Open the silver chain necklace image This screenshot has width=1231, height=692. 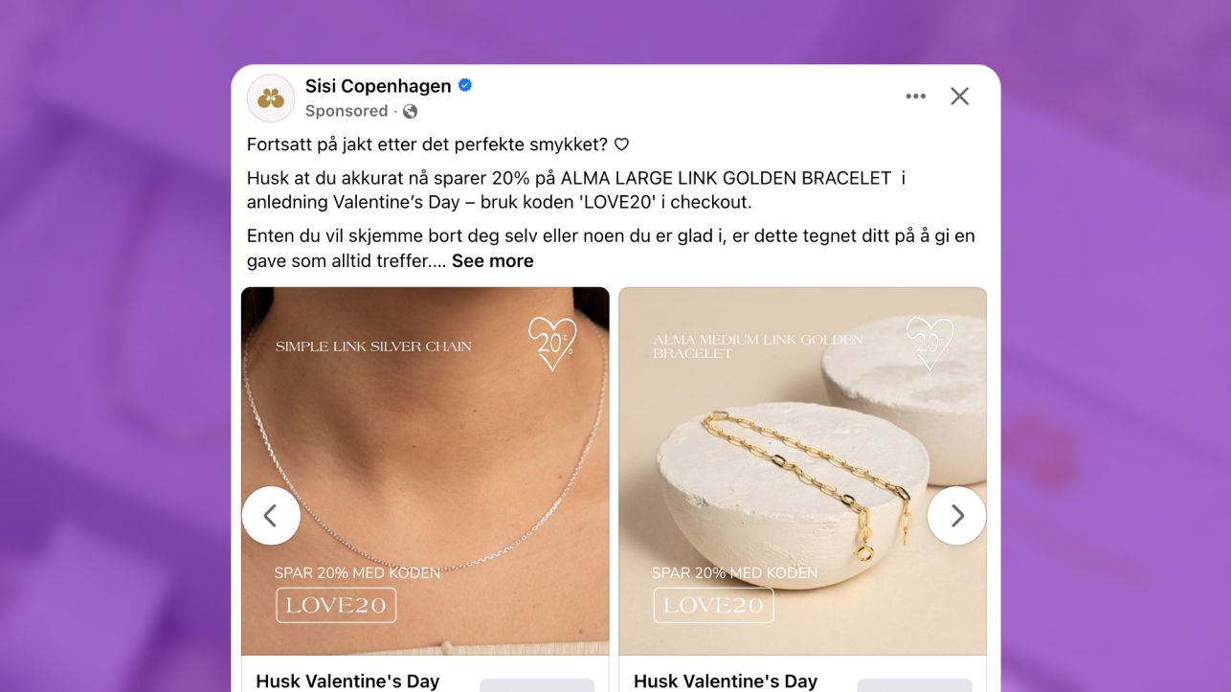pyautogui.click(x=425, y=471)
